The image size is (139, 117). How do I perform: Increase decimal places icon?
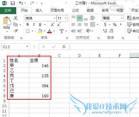pos(105,31)
